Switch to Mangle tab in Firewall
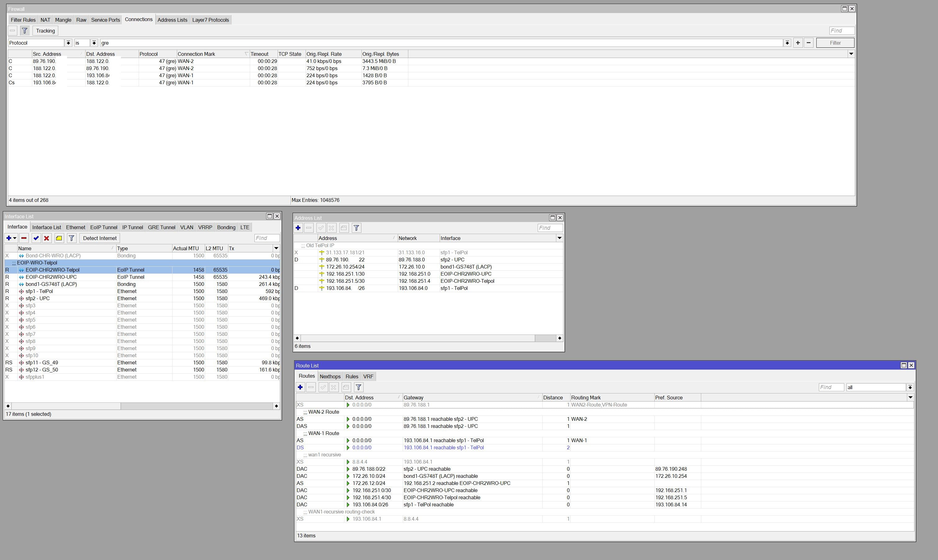Viewport: 938px width, 560px height. 63,20
